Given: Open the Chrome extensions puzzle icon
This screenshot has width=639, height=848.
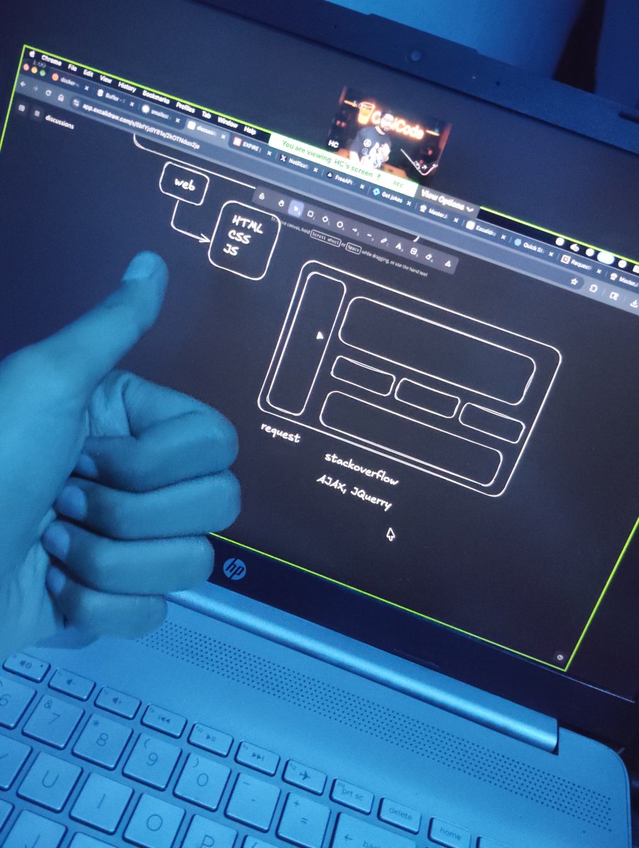Looking at the screenshot, I should pos(593,288).
